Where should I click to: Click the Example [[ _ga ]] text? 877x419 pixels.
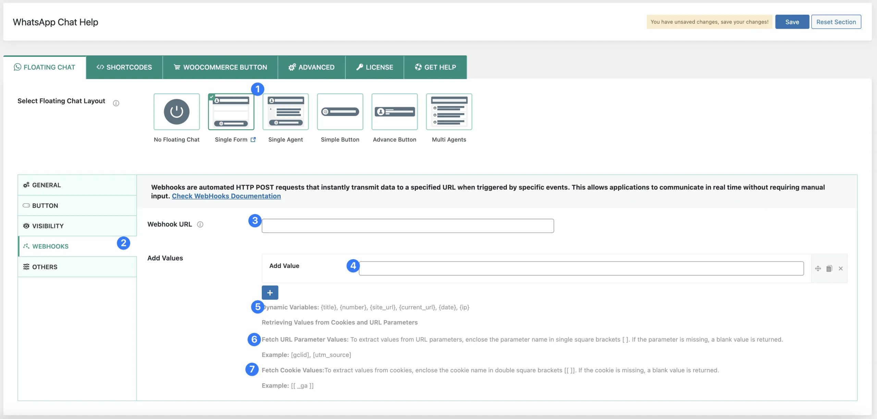point(287,385)
